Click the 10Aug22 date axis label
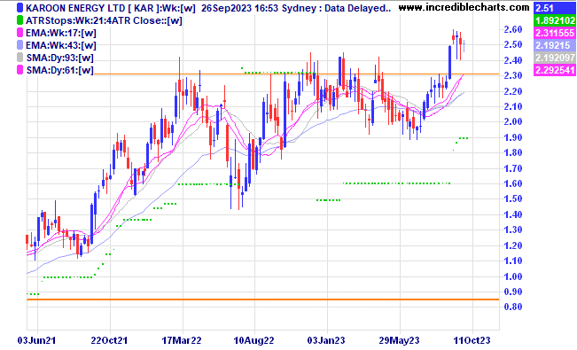Screen dimensions: 577x350 click(253, 340)
